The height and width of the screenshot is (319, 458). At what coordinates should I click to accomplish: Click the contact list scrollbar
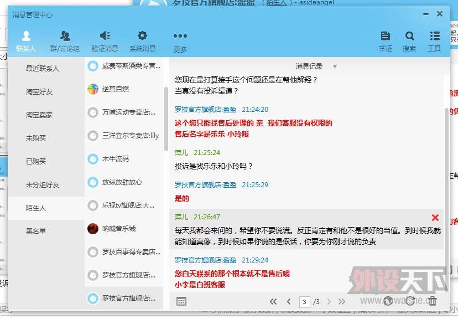pyautogui.click(x=166, y=119)
